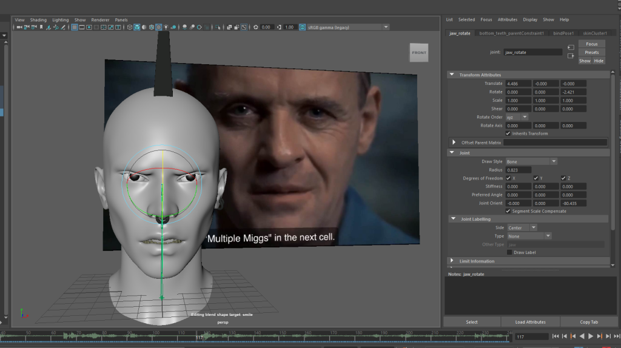This screenshot has height=348, width=621.
Task: Switch to the bottom_teeth_parentConstraint1 tab
Action: [511, 33]
